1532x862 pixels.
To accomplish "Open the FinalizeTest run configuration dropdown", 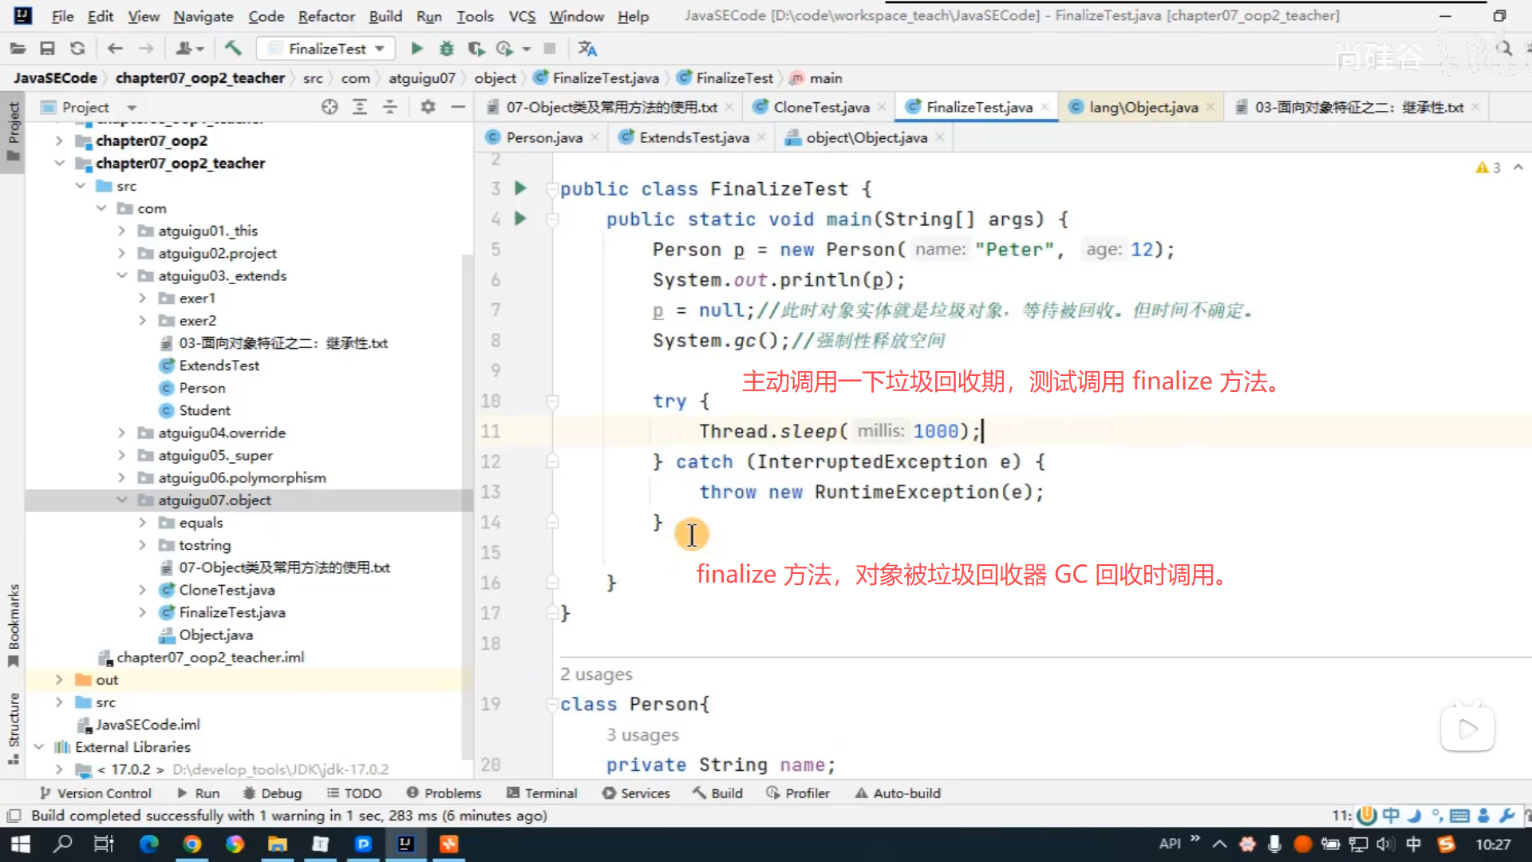I will pyautogui.click(x=327, y=49).
